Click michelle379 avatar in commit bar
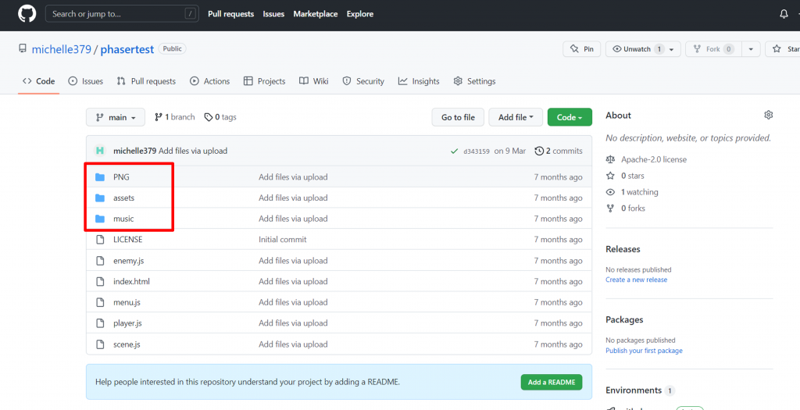 pyautogui.click(x=100, y=151)
